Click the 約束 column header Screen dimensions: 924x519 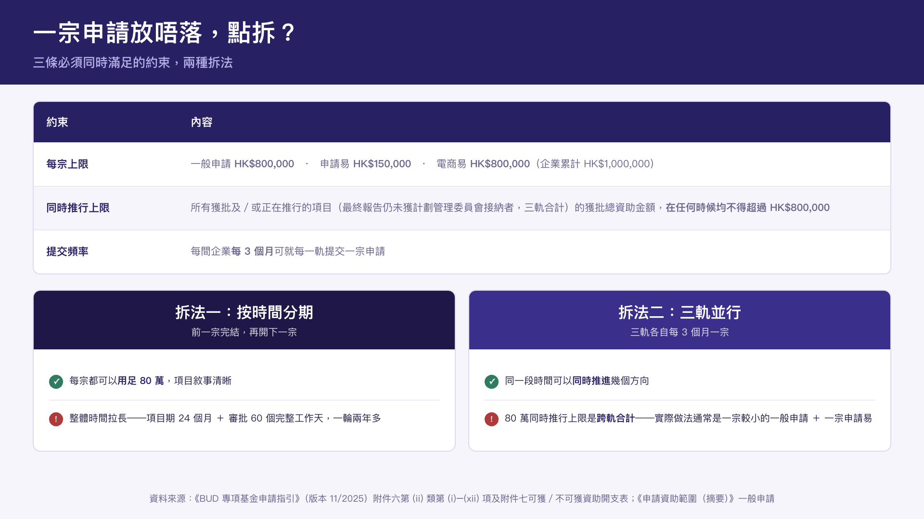pos(57,122)
